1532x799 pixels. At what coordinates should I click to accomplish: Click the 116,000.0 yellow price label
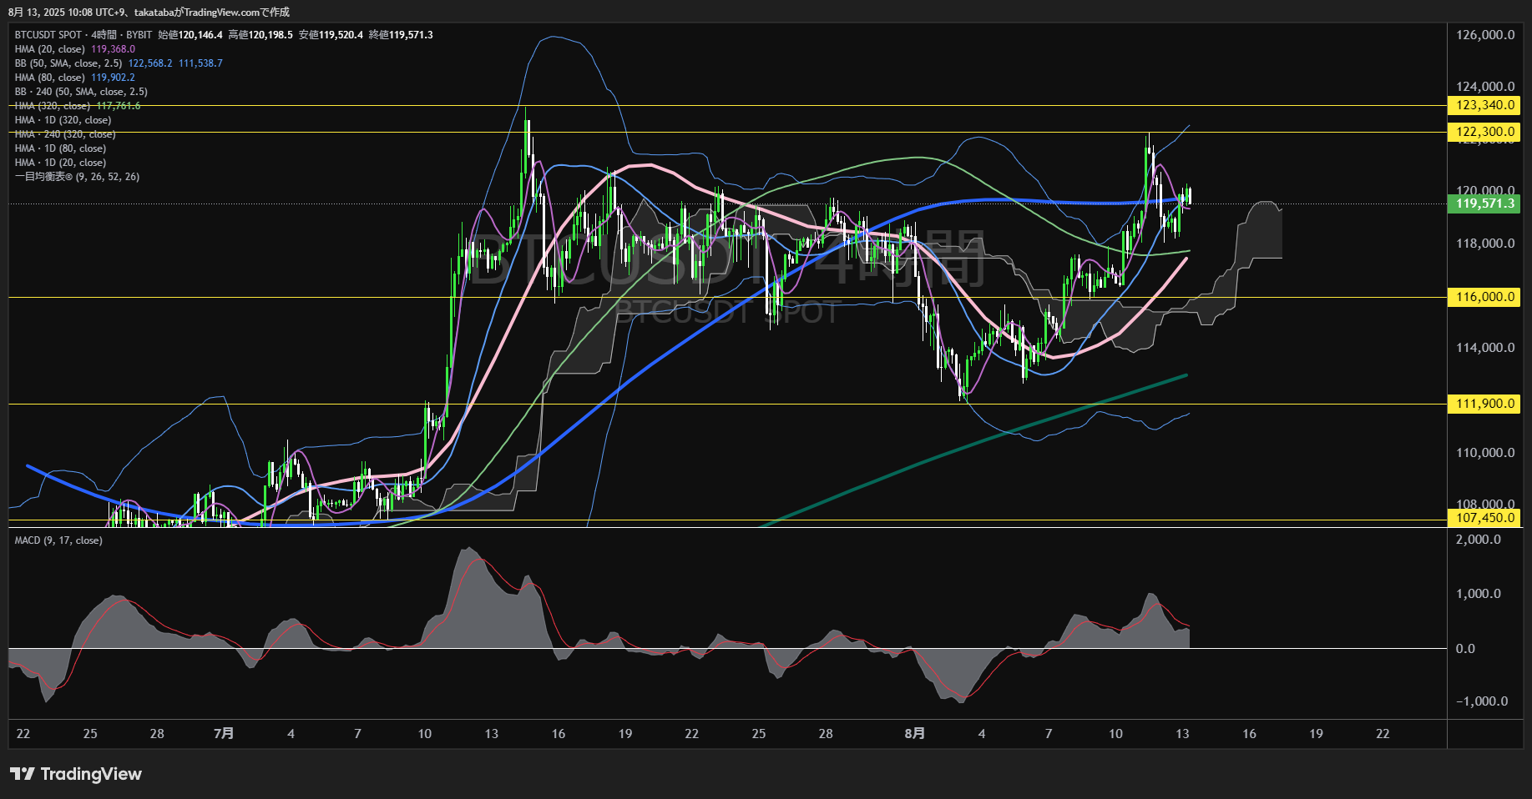point(1484,297)
